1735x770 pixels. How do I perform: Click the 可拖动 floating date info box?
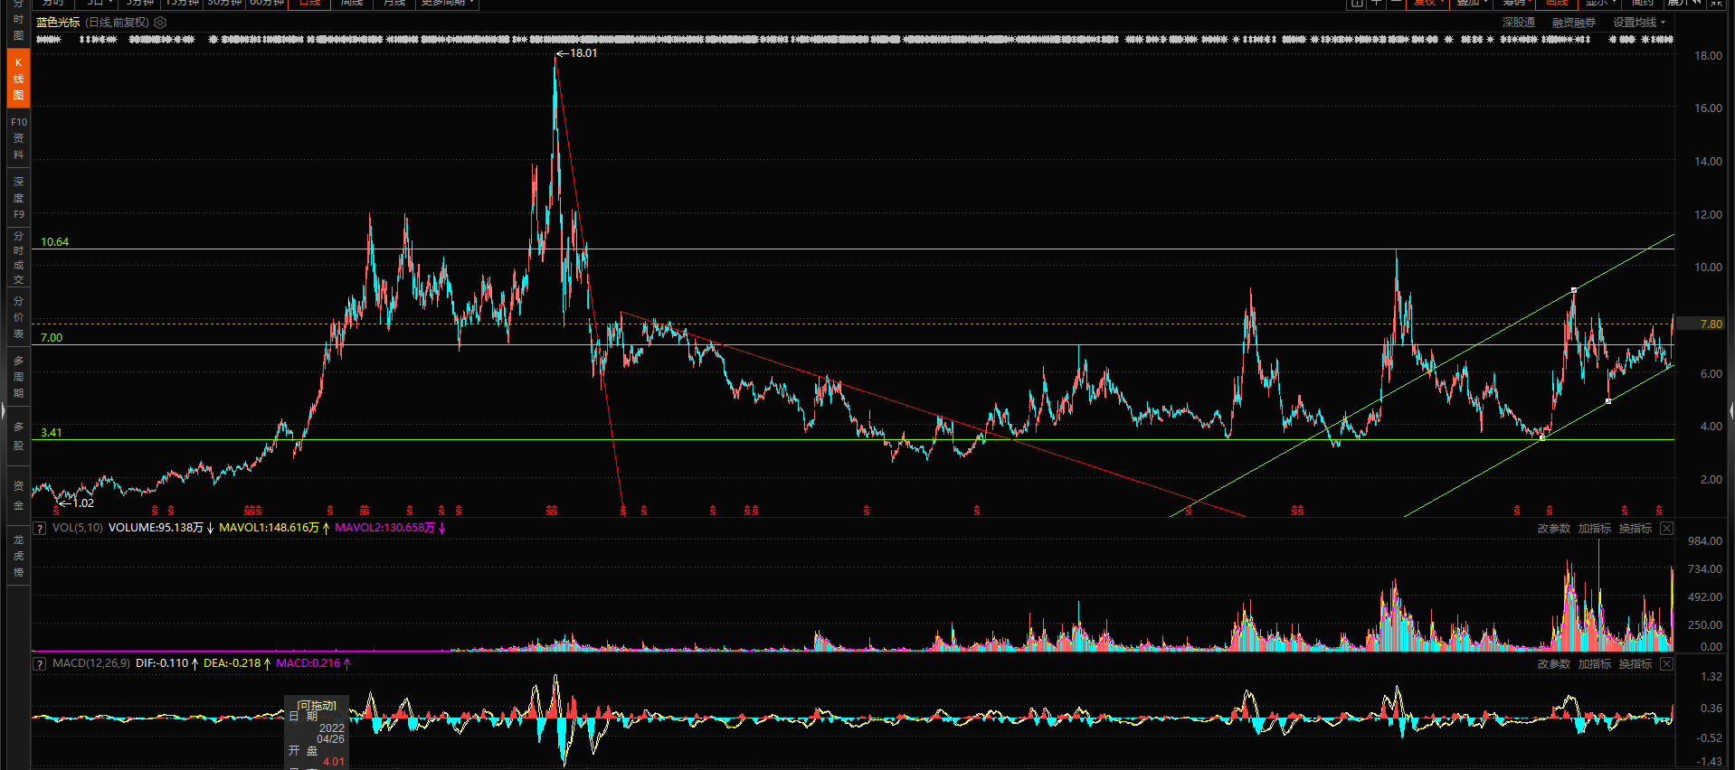[317, 732]
